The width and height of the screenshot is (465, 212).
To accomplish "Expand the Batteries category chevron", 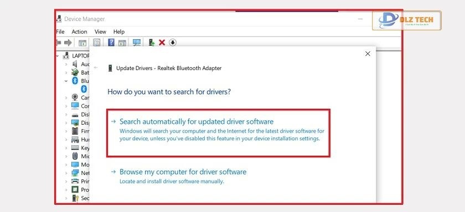I will pos(66,72).
